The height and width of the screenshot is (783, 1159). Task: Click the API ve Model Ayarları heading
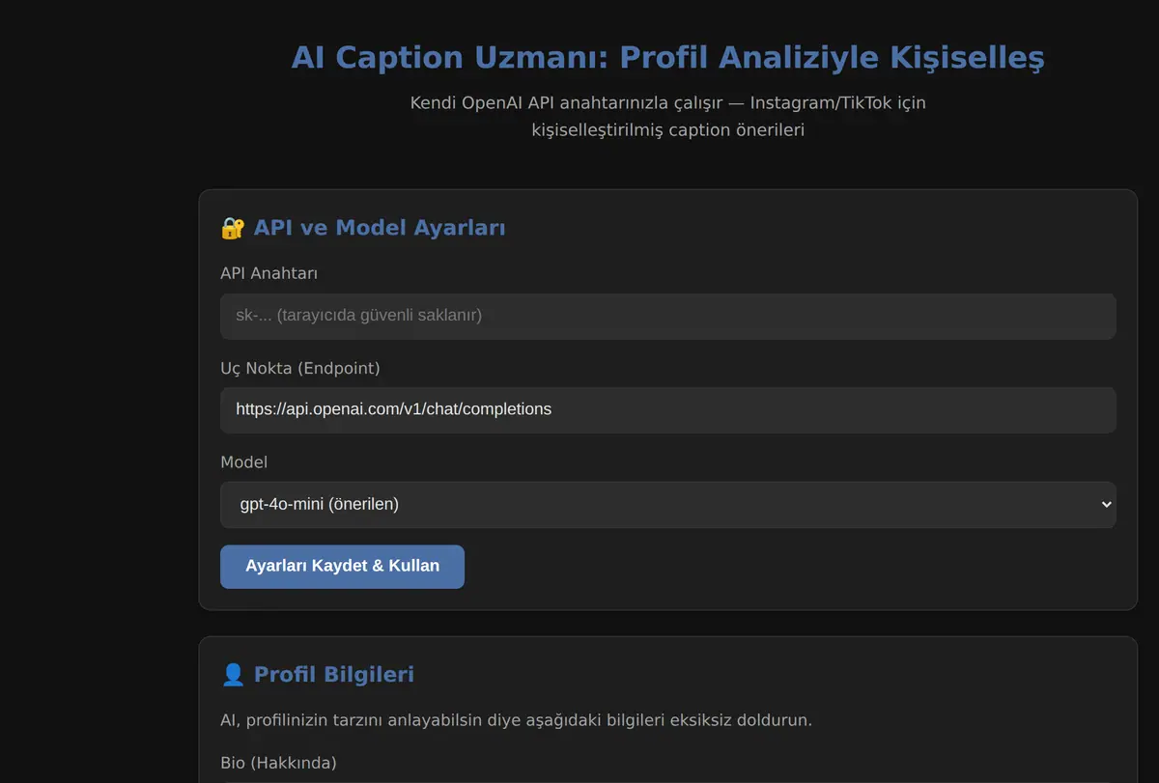click(x=380, y=228)
